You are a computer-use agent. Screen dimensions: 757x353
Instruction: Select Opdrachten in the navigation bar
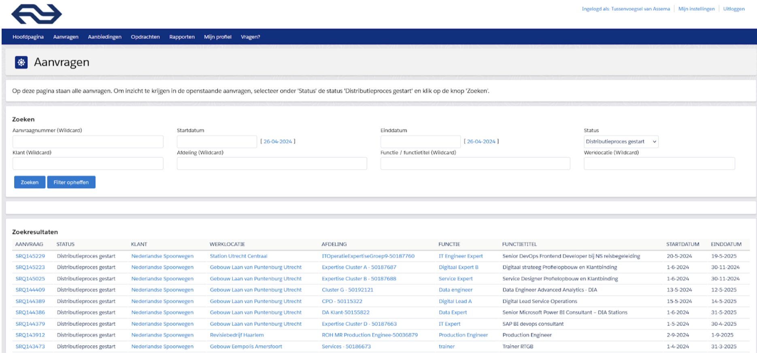pos(145,37)
